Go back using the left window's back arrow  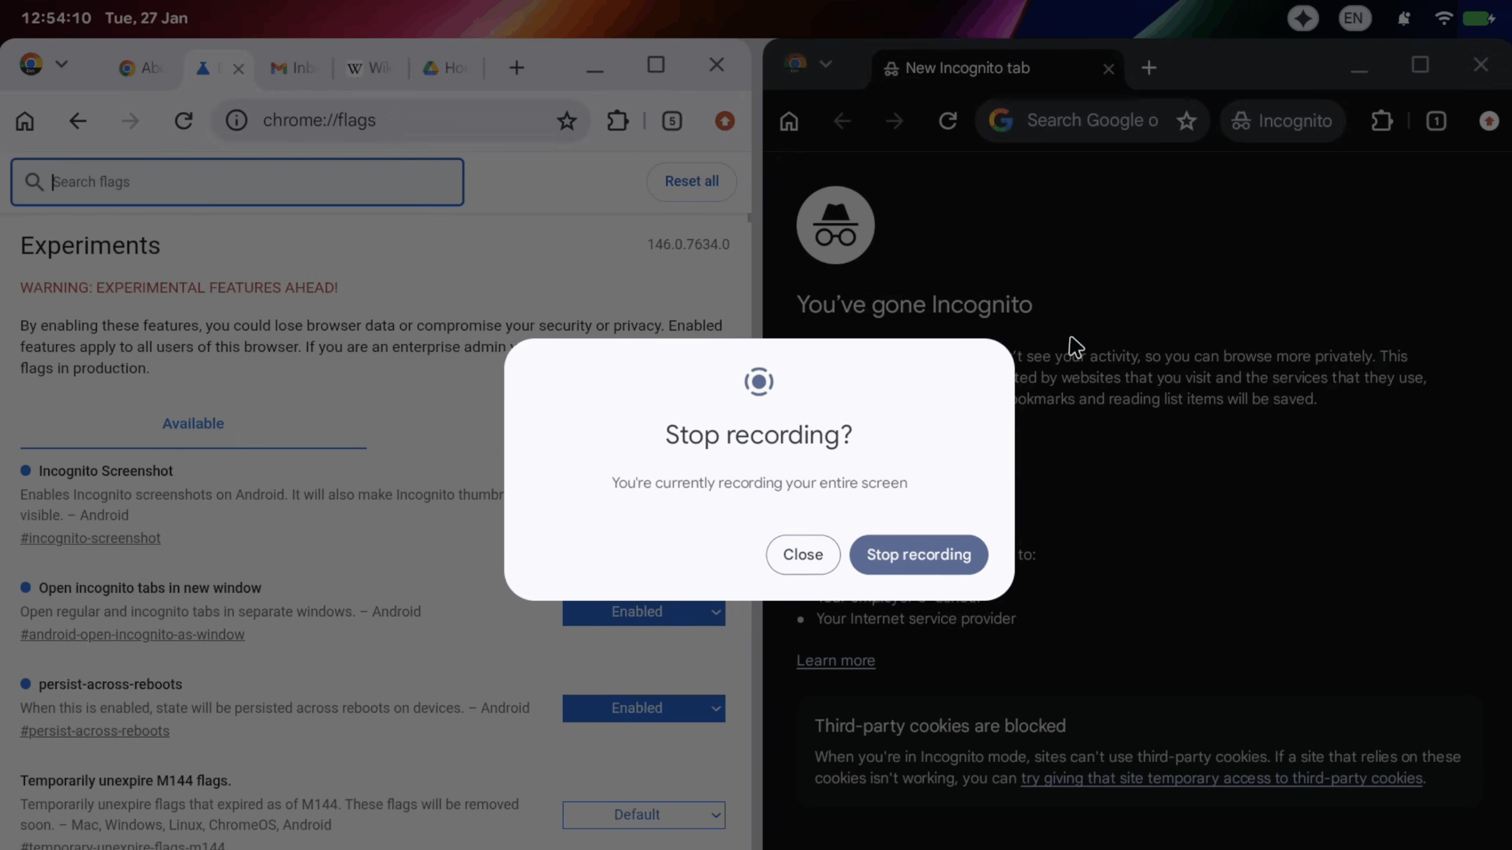pos(77,120)
